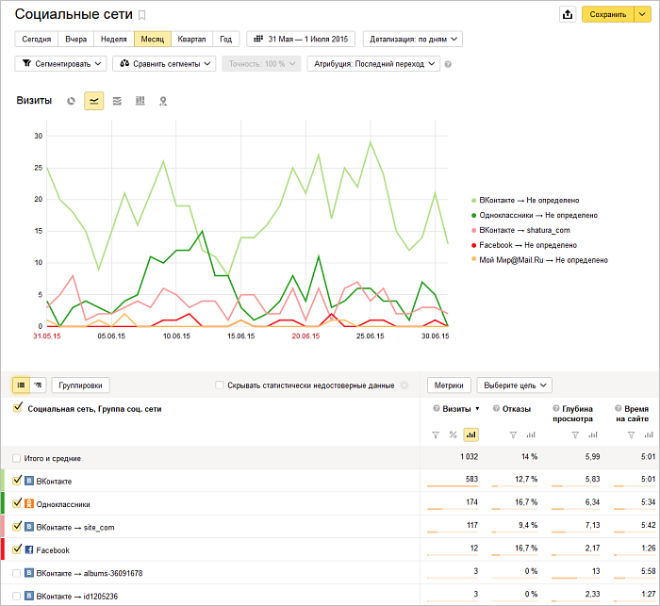Select the Вчера period tab
This screenshot has width=660, height=606.
(x=76, y=40)
